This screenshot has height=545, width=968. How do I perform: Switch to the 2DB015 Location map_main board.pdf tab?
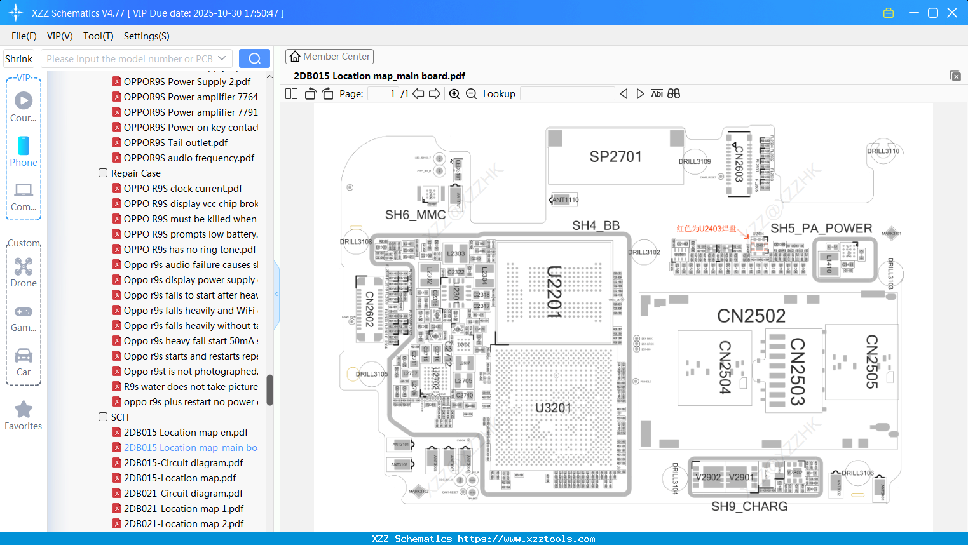point(380,76)
